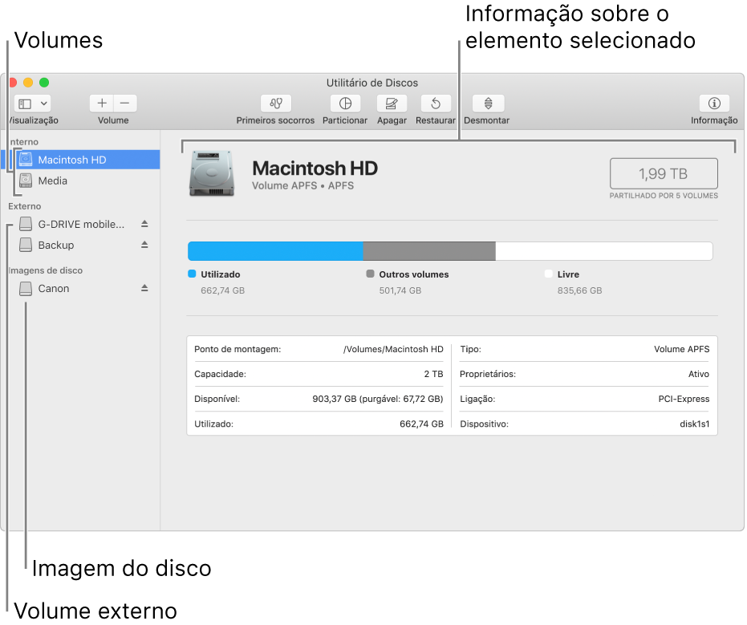Click the white Livre segment of usage bar
Image resolution: width=747 pixels, height=625 pixels.
(604, 251)
